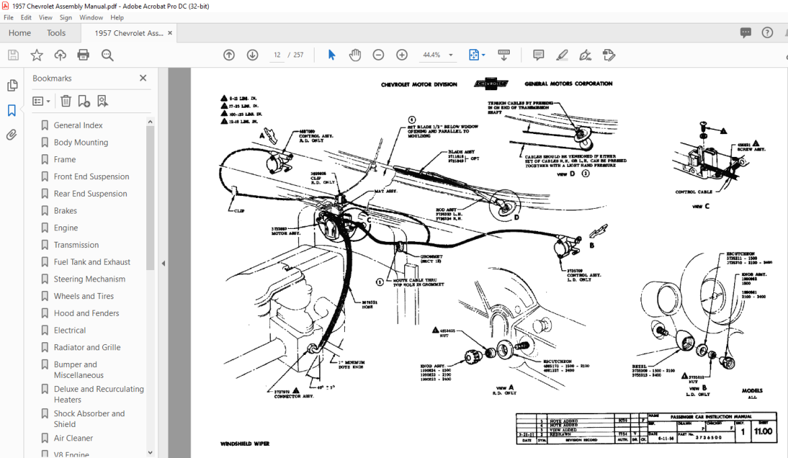The width and height of the screenshot is (788, 458).
Task: Click the Help question mark icon
Action: 766,32
